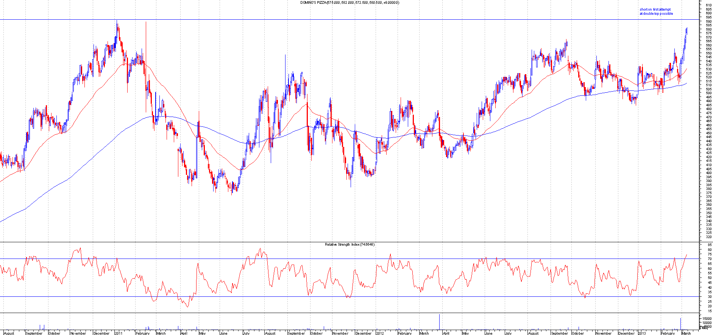Image resolution: width=713 pixels, height=335 pixels.
Task: Click the Relative Strength Index label
Action: pos(349,245)
